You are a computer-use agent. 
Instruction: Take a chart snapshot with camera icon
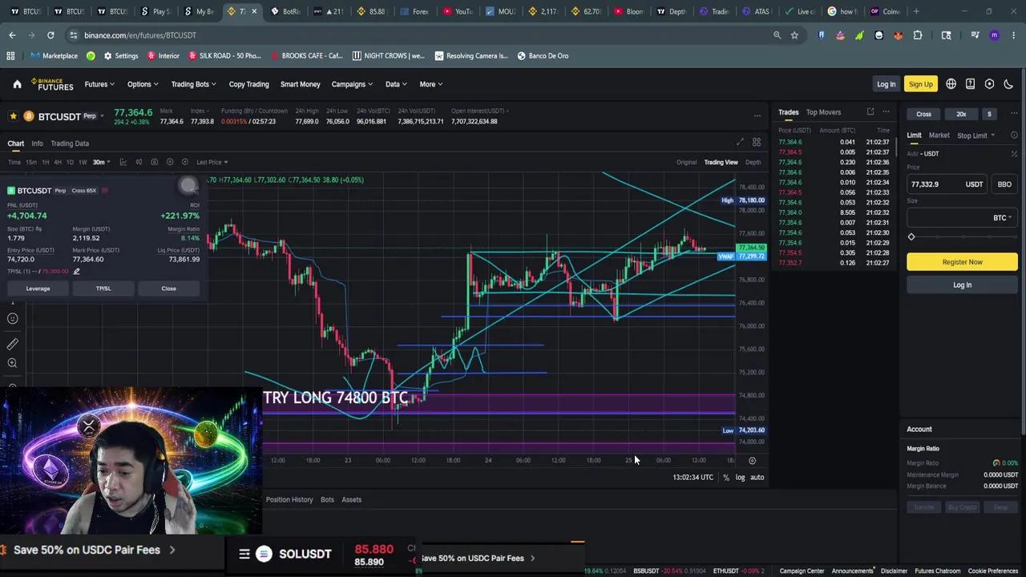(154, 162)
